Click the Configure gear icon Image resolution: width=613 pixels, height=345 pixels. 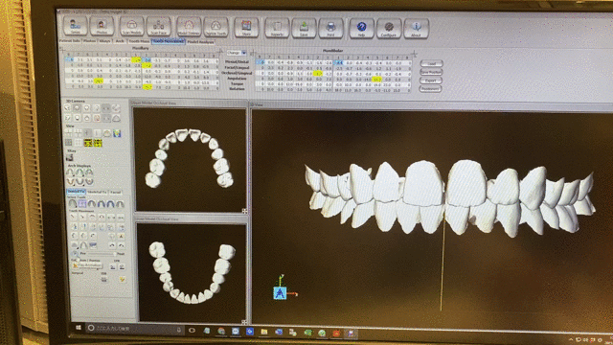pyautogui.click(x=389, y=28)
